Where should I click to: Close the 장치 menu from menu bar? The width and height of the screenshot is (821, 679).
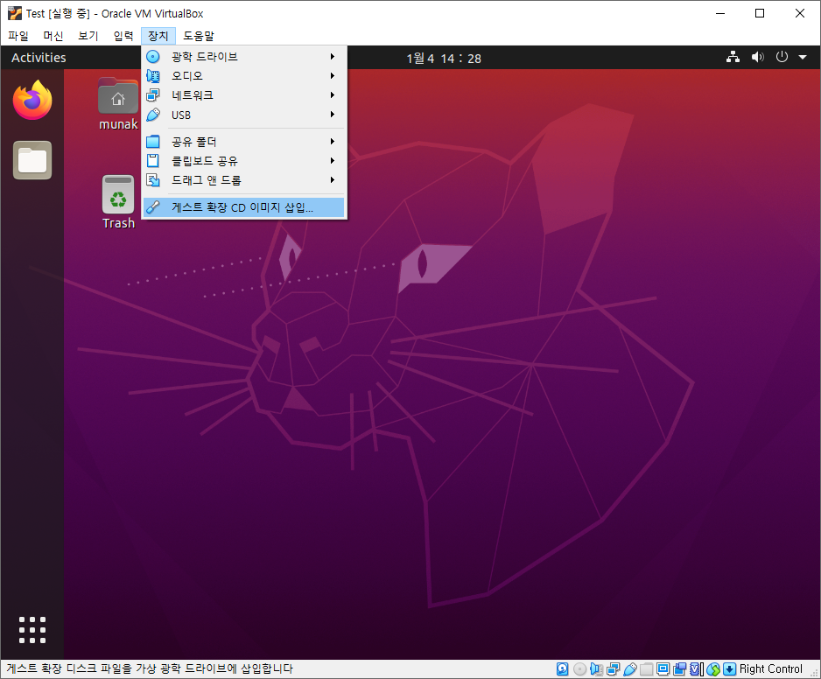tap(158, 36)
